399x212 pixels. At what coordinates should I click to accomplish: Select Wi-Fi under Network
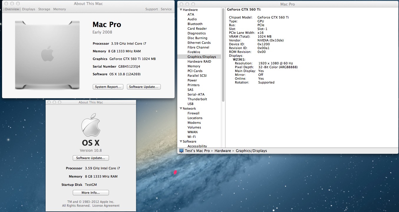[x=191, y=137]
